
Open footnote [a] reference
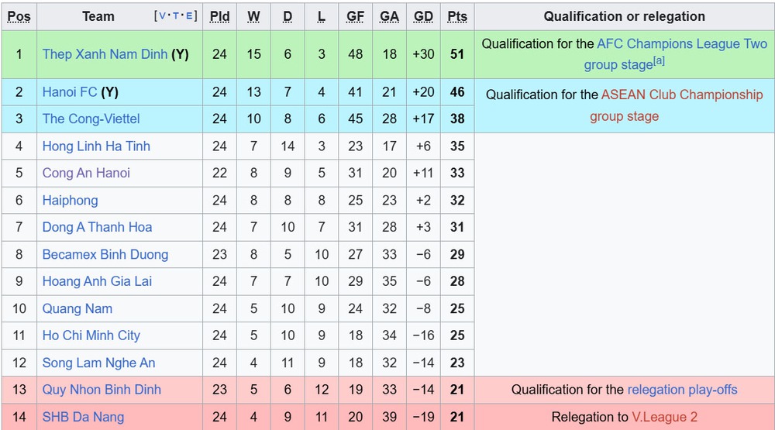(659, 61)
